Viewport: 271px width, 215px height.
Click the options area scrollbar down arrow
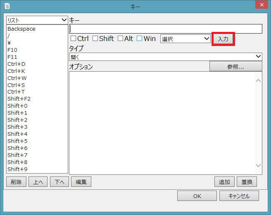click(259, 166)
